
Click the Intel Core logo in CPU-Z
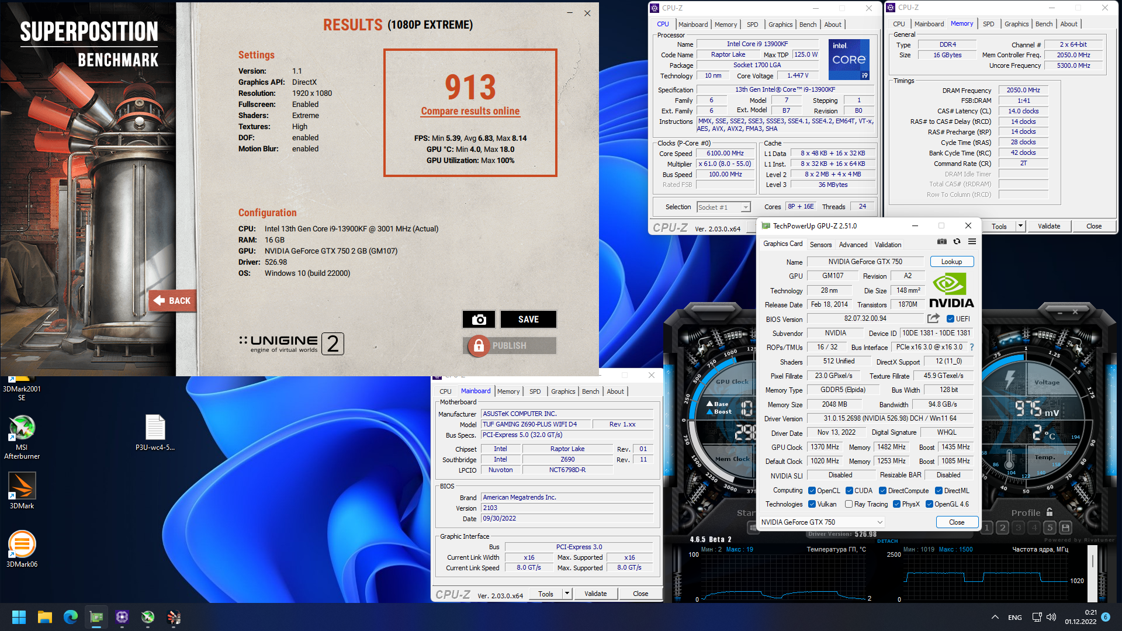pos(849,60)
